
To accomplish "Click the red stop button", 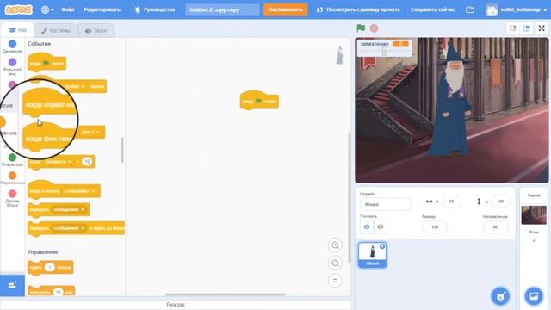I will tap(374, 28).
